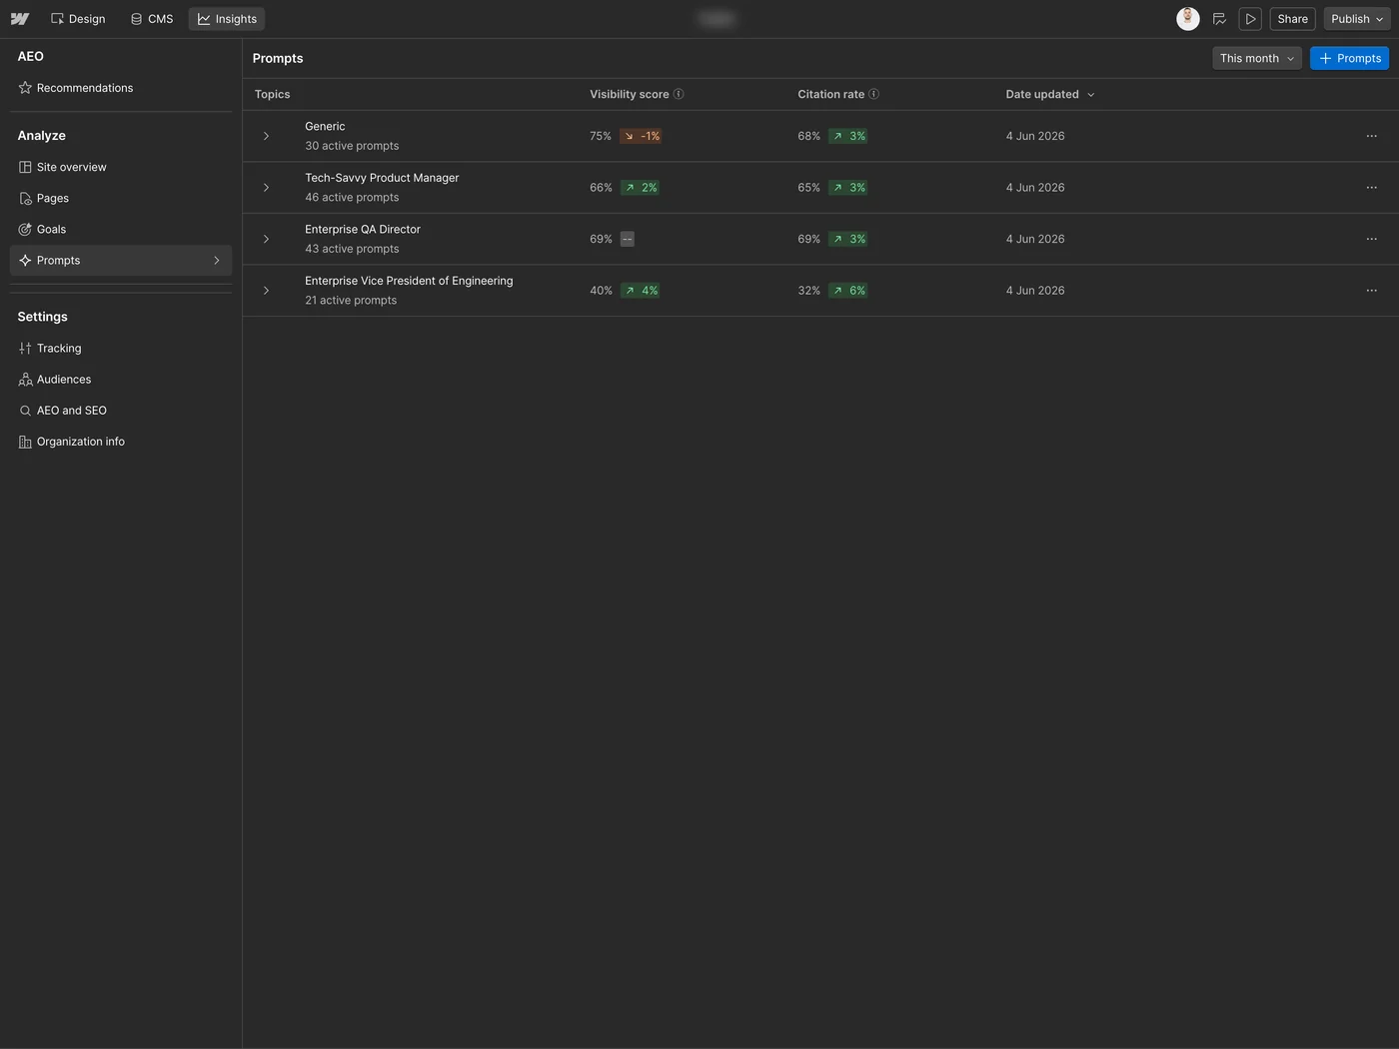Open the This month date range dropdown
Image resolution: width=1399 pixels, height=1049 pixels.
coord(1257,58)
